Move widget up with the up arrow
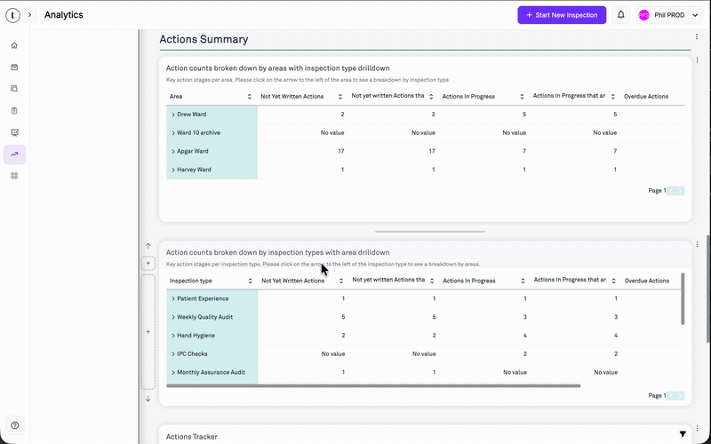Image resolution: width=711 pixels, height=444 pixels. tap(148, 246)
